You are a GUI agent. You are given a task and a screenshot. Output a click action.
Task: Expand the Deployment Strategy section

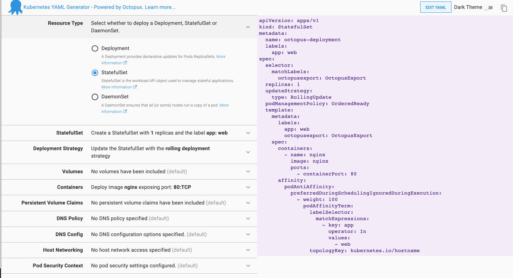coord(248,152)
